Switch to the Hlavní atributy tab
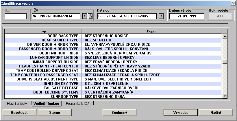The image size is (237, 121). [x=17, y=103]
